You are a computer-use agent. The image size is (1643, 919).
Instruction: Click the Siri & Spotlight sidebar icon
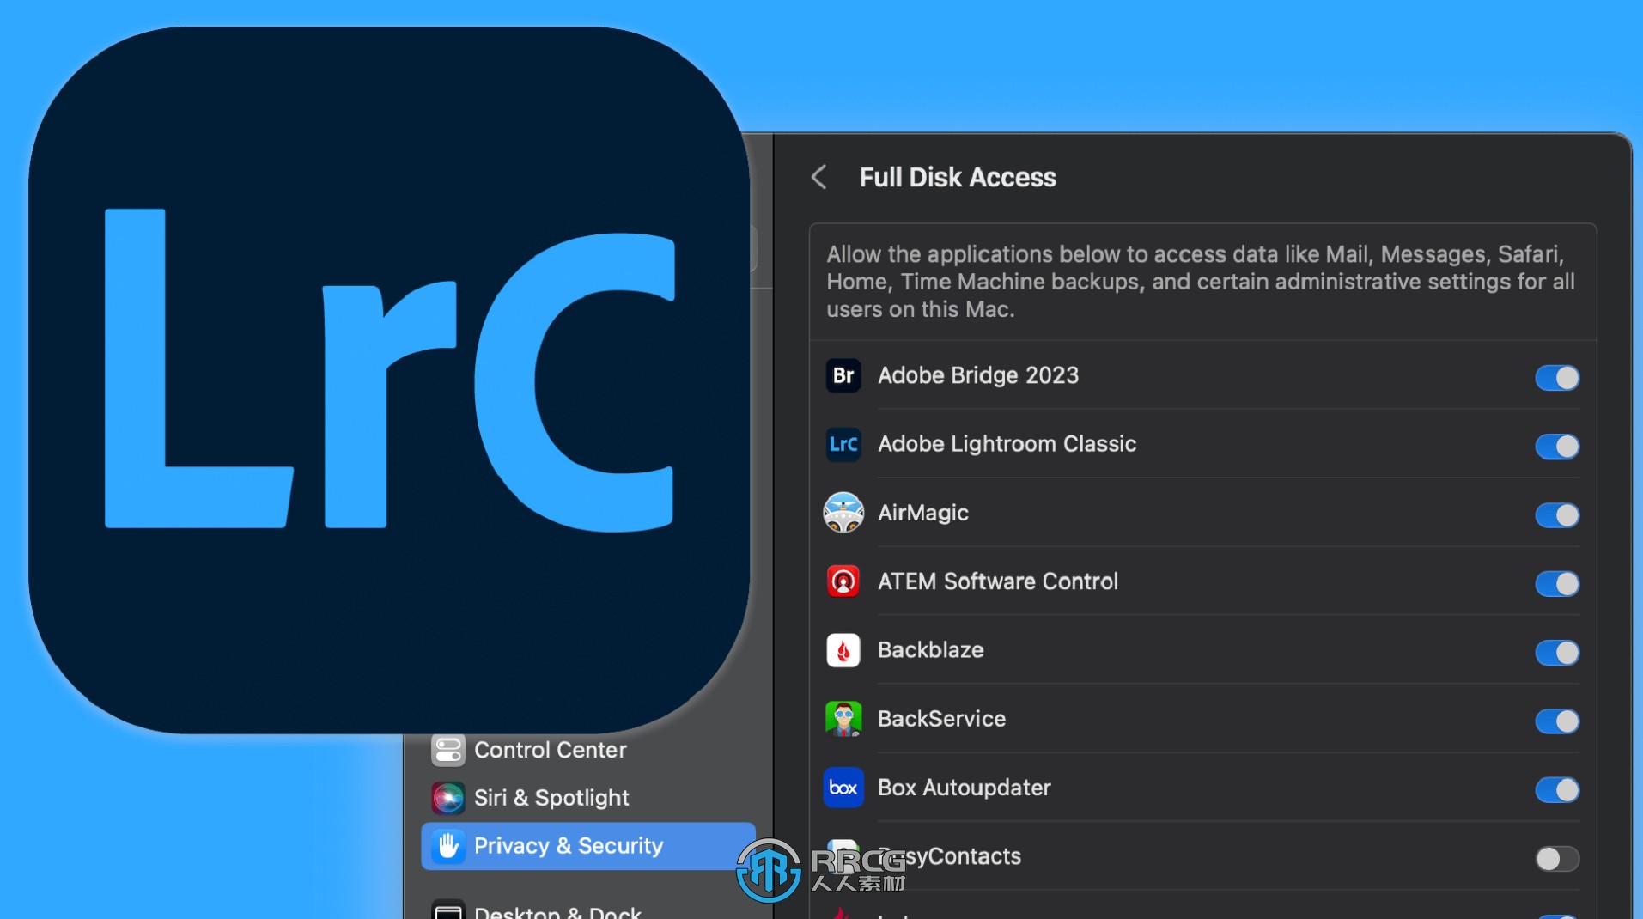tap(447, 798)
